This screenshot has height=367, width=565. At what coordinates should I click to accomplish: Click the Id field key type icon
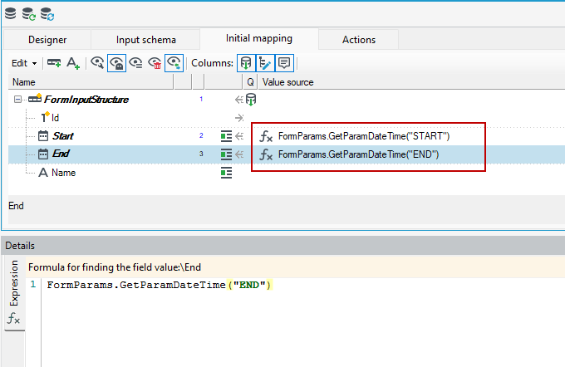pos(45,117)
